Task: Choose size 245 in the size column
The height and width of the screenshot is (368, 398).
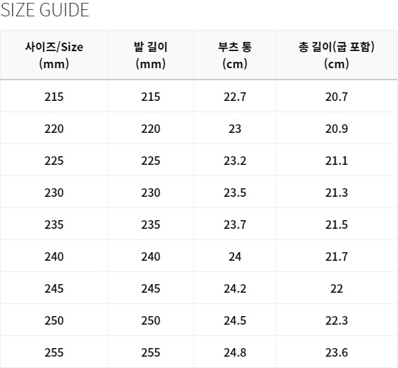Action: 54,288
